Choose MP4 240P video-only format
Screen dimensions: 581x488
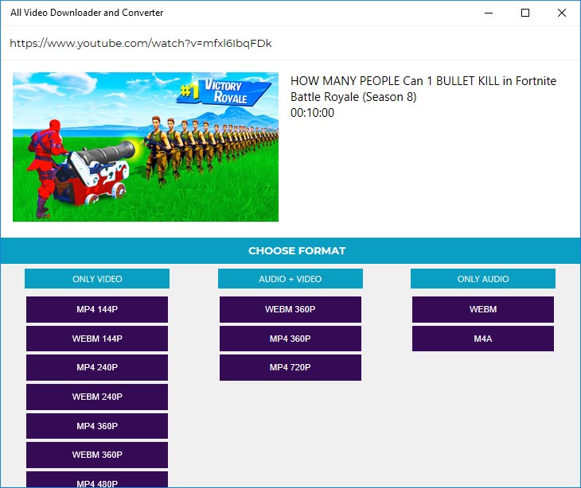pyautogui.click(x=97, y=367)
